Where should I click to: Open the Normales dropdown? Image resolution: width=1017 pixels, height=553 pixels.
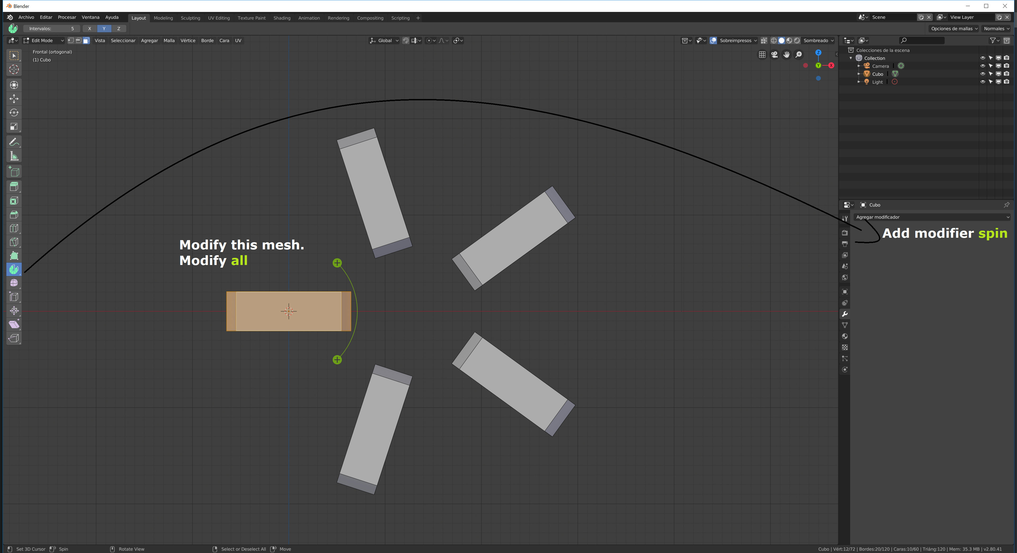pos(996,28)
